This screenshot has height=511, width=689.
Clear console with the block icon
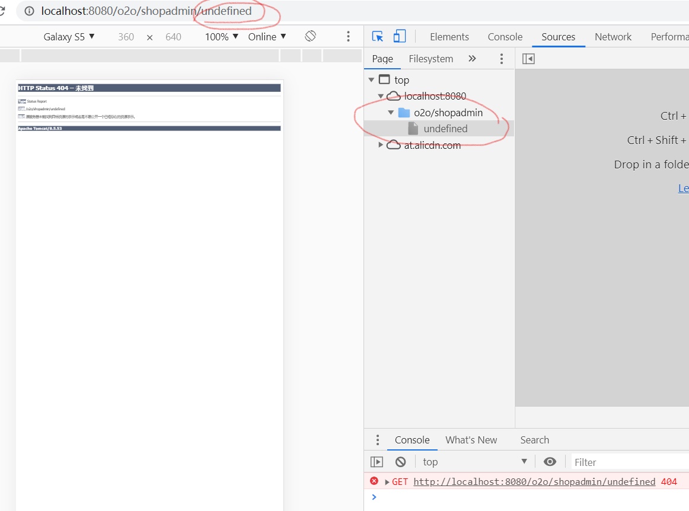[x=400, y=462]
